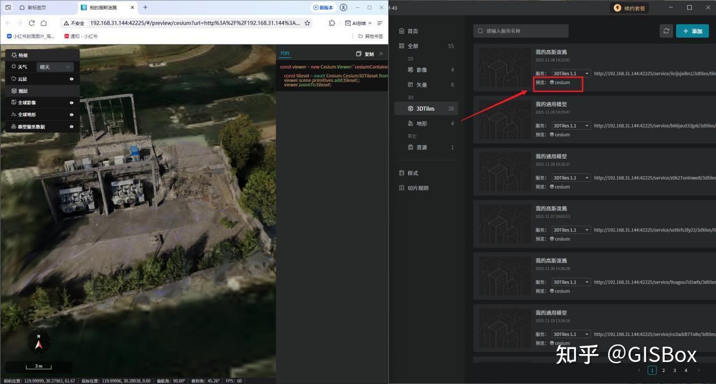Click the 添加 add service button
Viewport: 716px width, 384px height.
pyautogui.click(x=692, y=31)
